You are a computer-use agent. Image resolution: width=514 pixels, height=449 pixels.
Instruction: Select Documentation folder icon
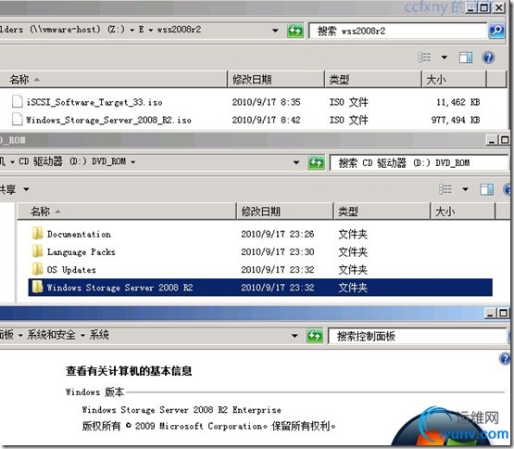[37, 233]
